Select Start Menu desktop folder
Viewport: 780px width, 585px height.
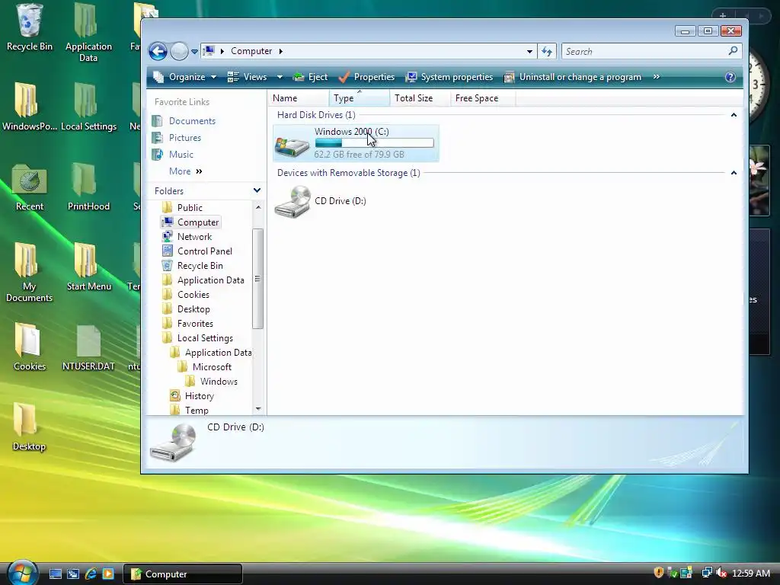tap(88, 267)
